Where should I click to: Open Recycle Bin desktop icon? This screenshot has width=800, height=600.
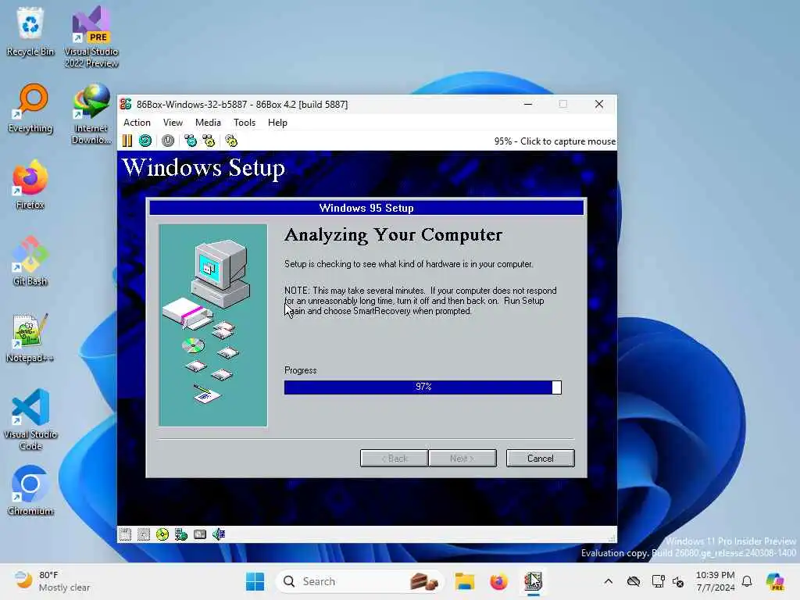pos(30,31)
